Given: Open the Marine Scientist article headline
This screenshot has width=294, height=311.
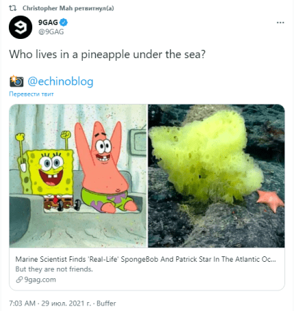Looking at the screenshot, I should (146, 259).
